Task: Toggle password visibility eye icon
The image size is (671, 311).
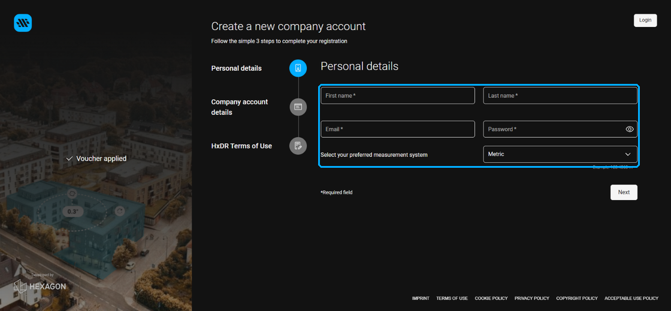Action: (x=630, y=129)
